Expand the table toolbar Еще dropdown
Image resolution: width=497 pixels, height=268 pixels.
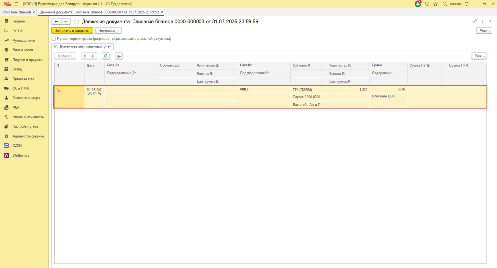click(479, 56)
